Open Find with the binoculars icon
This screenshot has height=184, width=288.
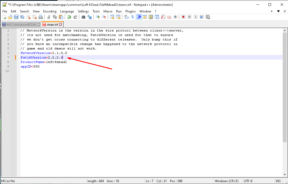pos(83,17)
